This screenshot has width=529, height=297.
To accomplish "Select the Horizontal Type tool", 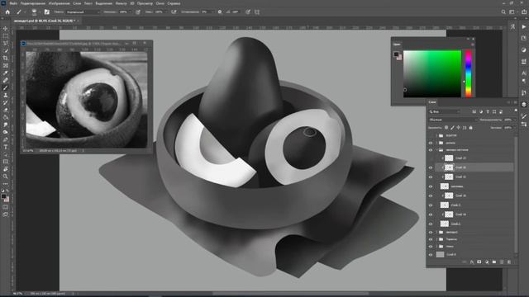I will point(6,147).
